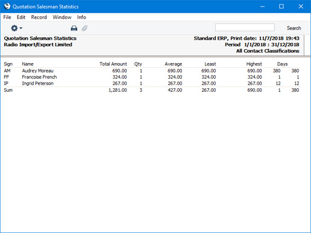Click the Sign column header
The height and width of the screenshot is (233, 311).
tap(8, 64)
